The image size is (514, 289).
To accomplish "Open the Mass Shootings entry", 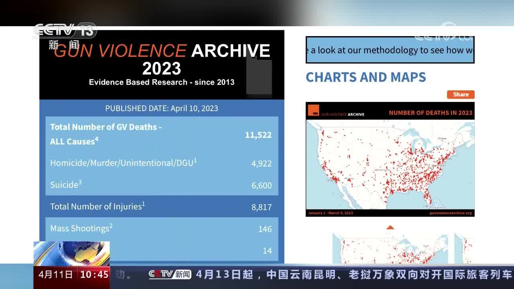I will (81, 228).
